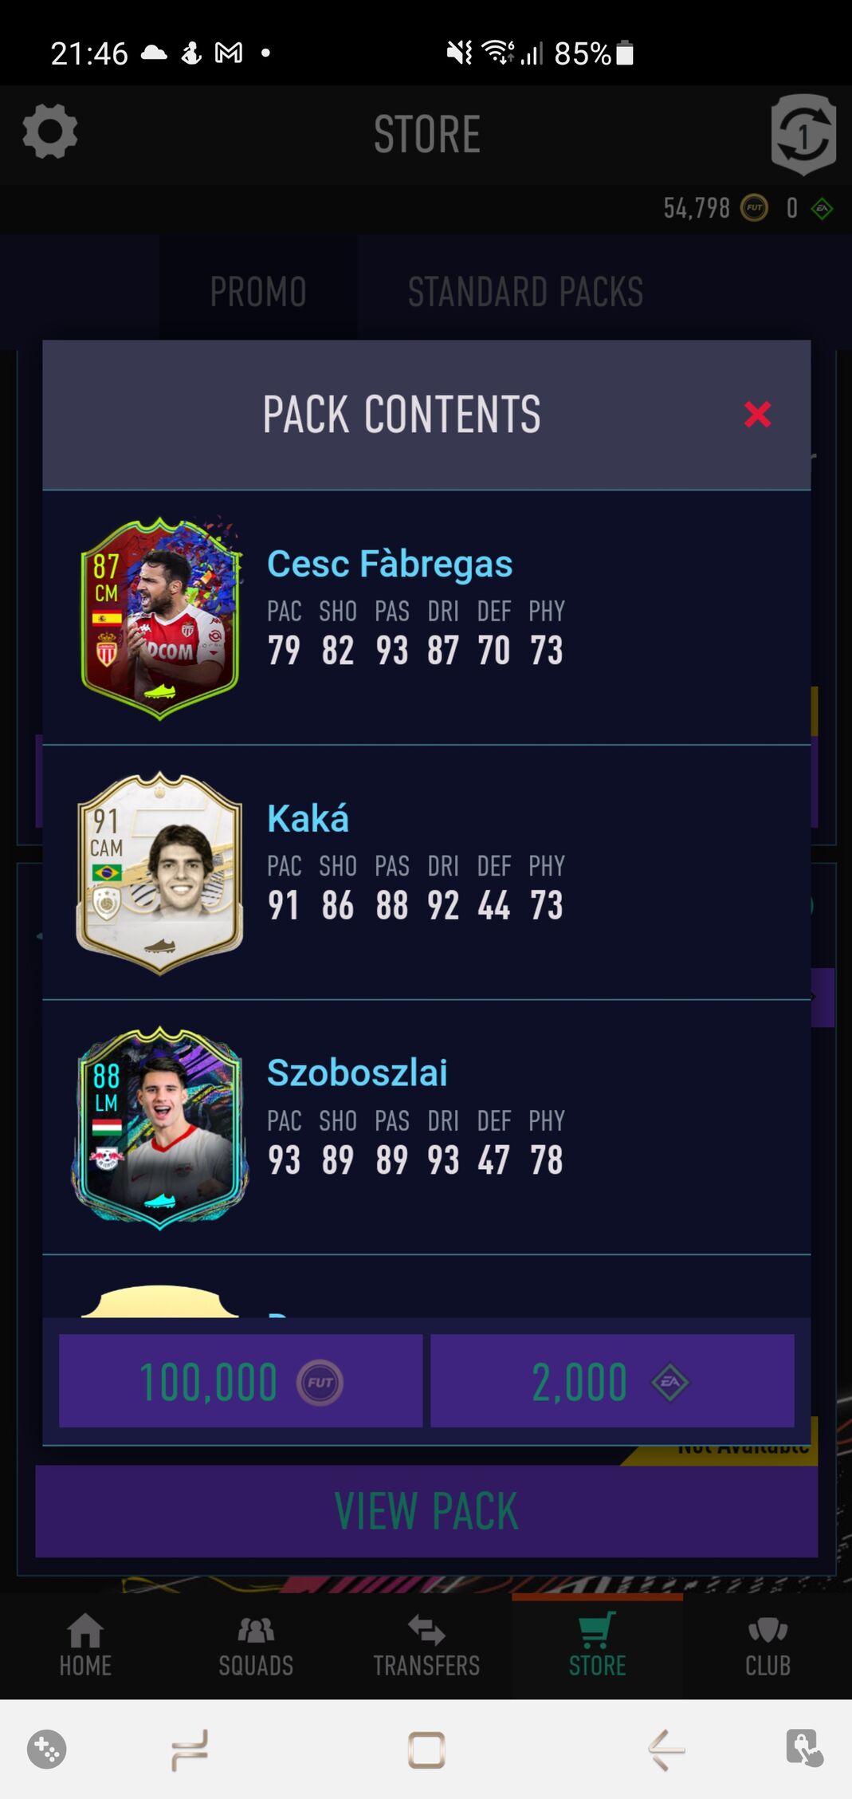Tap the View Pack button
The image size is (852, 1799).
coord(426,1511)
